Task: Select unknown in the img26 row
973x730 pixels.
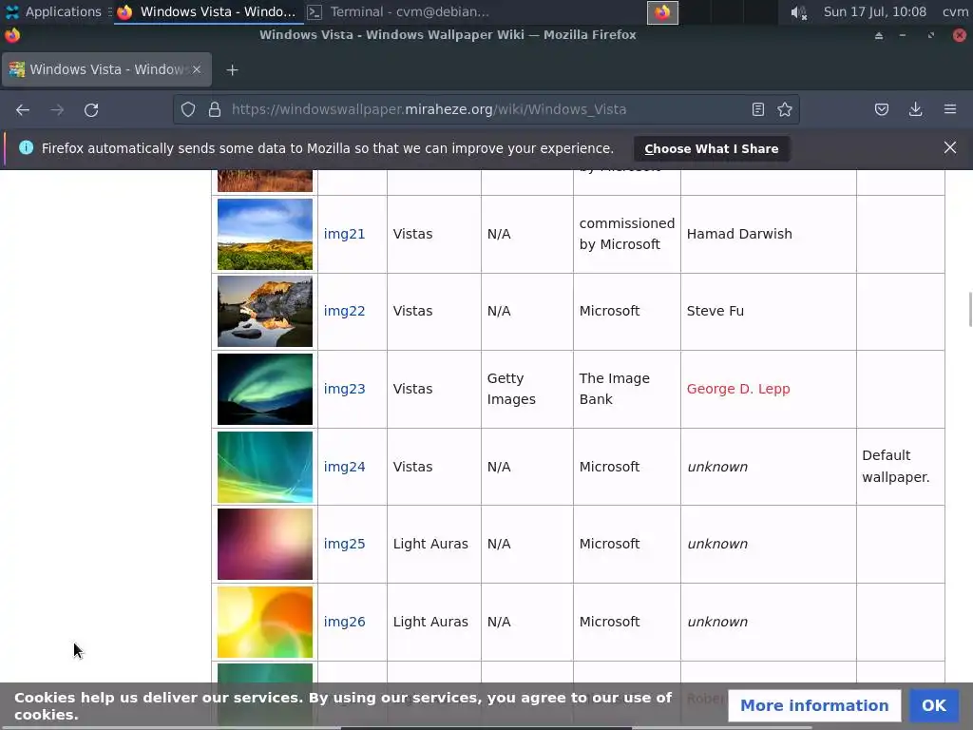Action: pyautogui.click(x=717, y=622)
